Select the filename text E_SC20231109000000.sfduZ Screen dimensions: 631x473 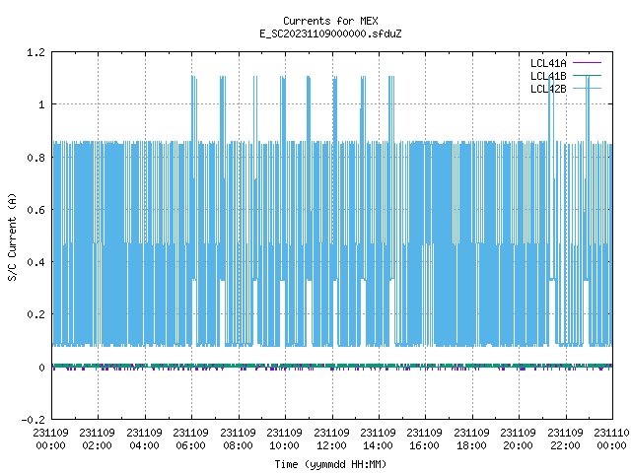coord(330,34)
